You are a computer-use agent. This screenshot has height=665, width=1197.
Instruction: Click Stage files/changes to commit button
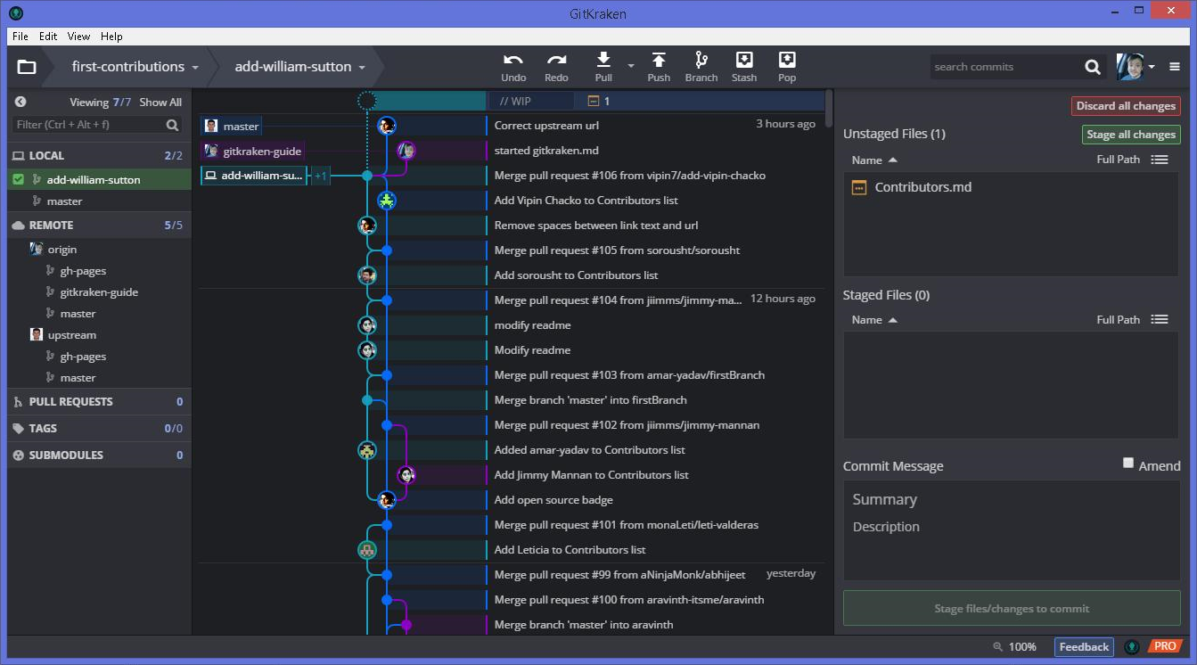tap(1012, 609)
